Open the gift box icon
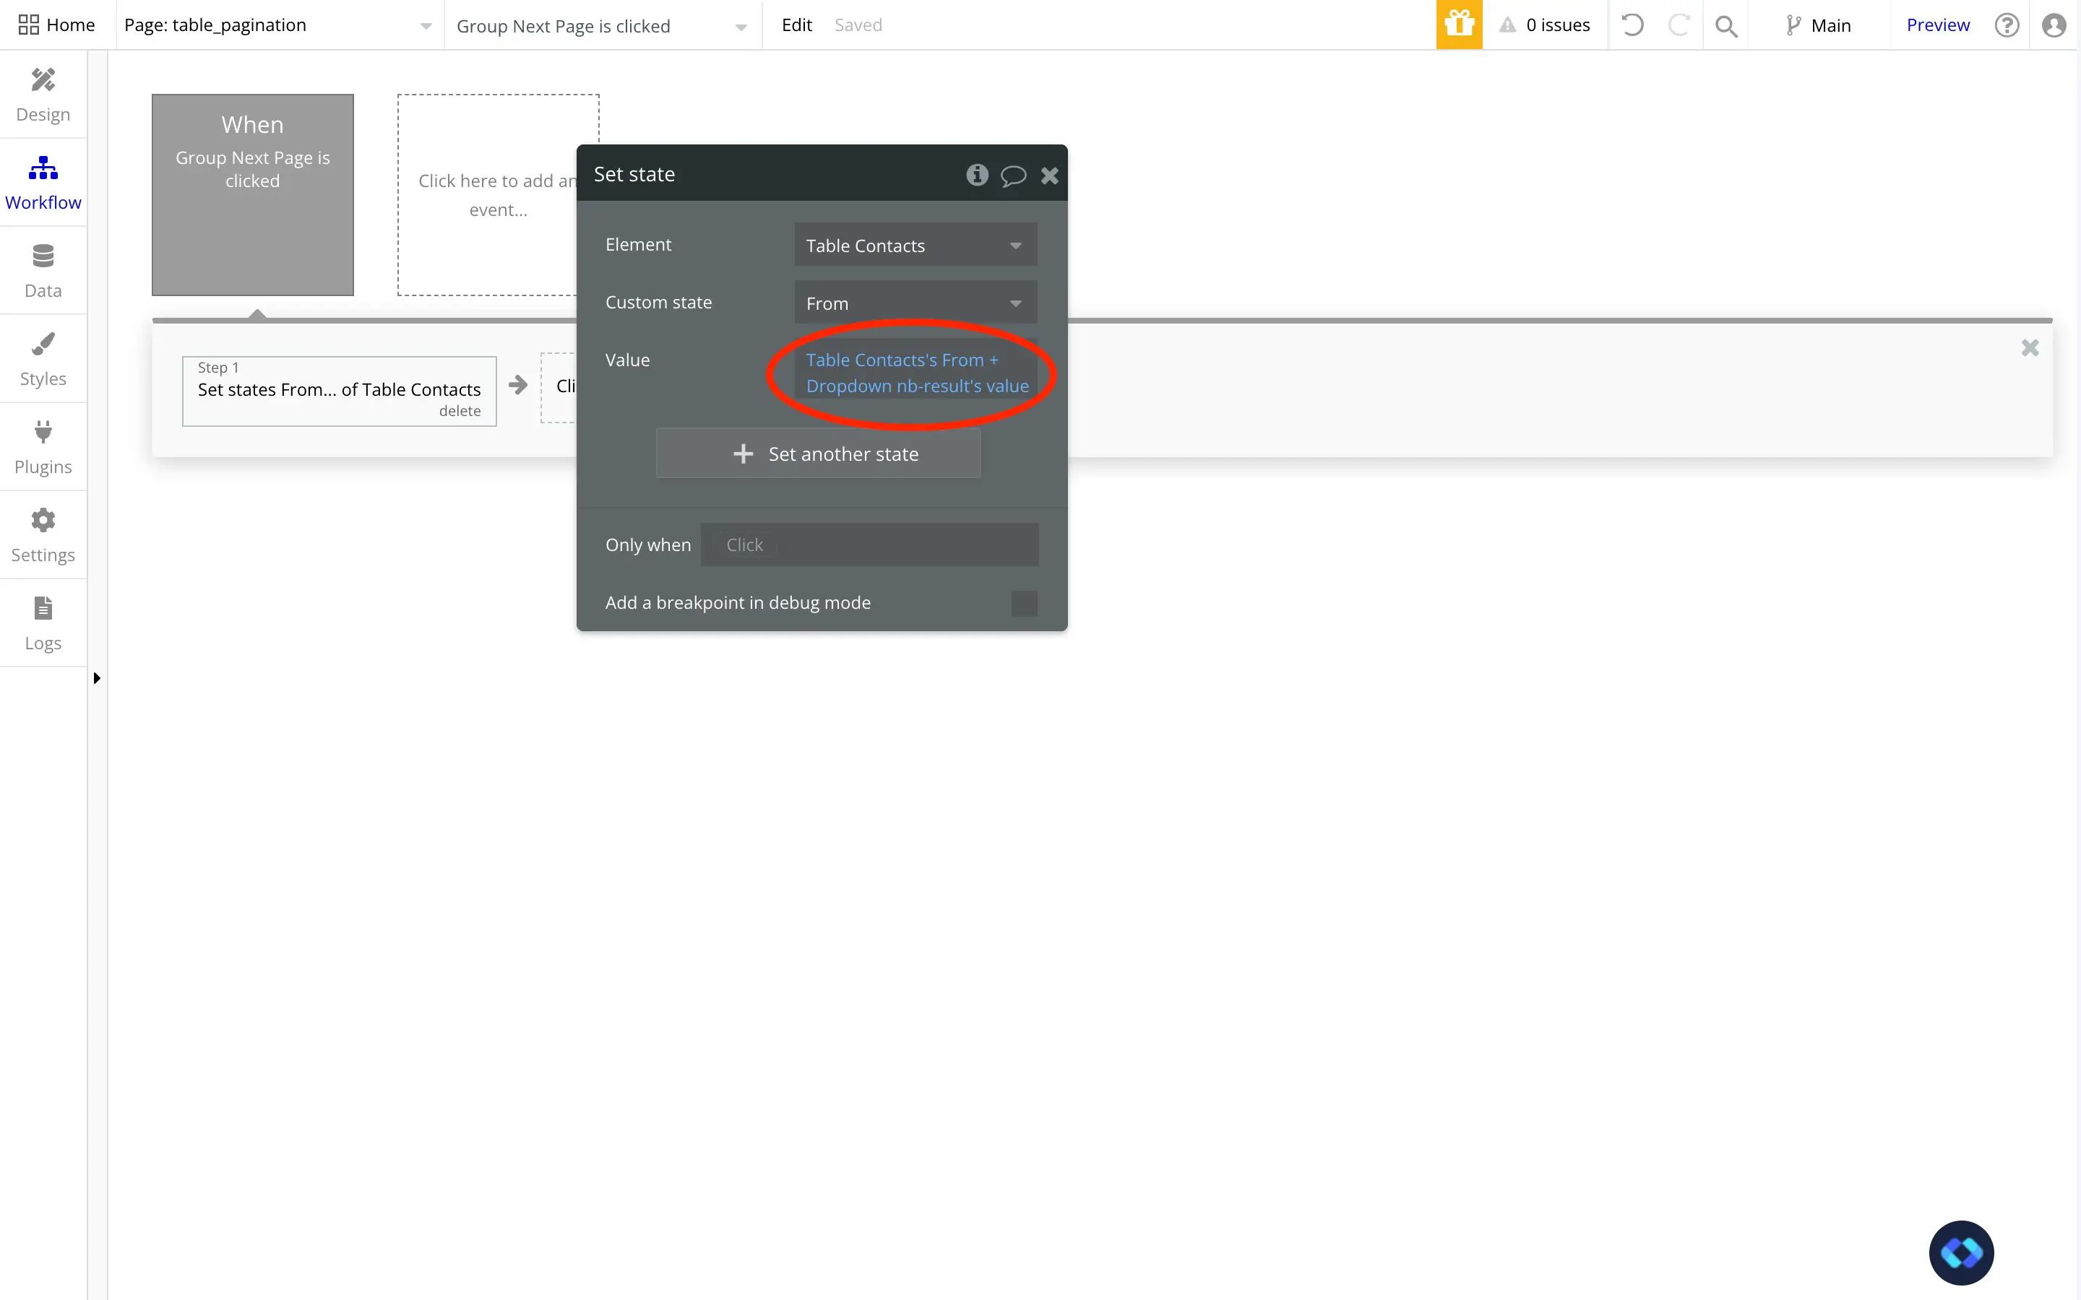This screenshot has width=2081, height=1300. tap(1458, 25)
